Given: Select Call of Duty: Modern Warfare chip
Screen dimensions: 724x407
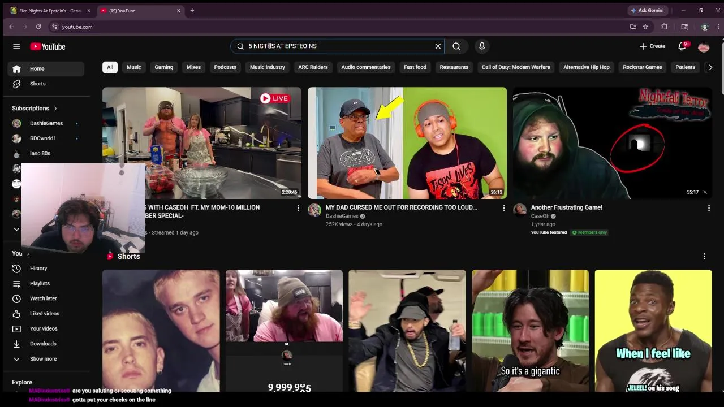Looking at the screenshot, I should point(516,67).
